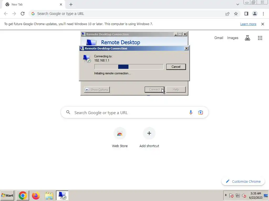This screenshot has width=269, height=201.
Task: Select Remote Desktop taskbar button
Action: click(62, 196)
